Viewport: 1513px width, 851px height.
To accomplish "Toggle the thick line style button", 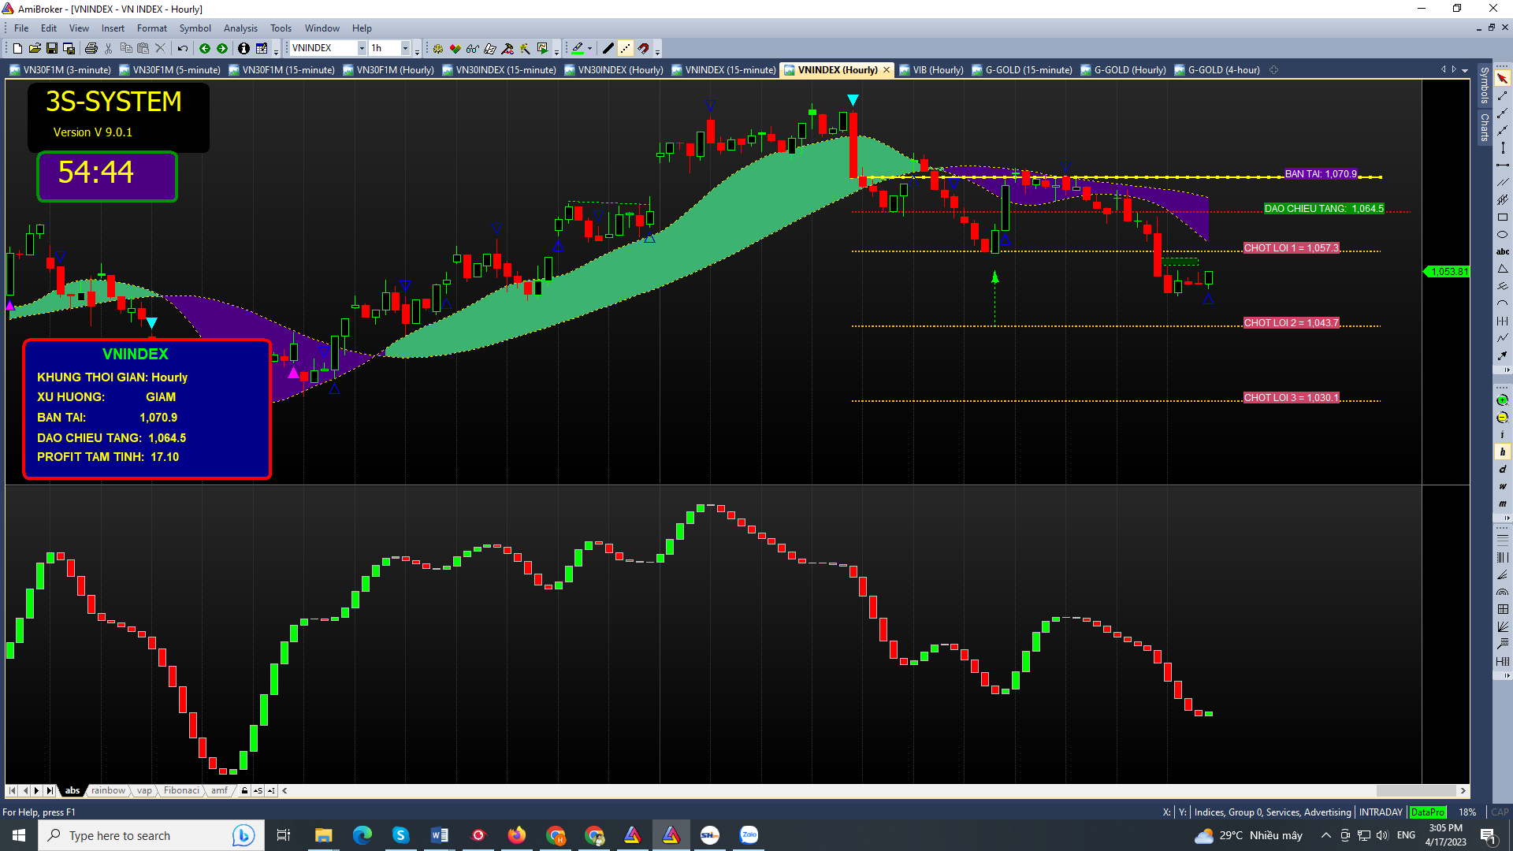I will click(x=608, y=49).
